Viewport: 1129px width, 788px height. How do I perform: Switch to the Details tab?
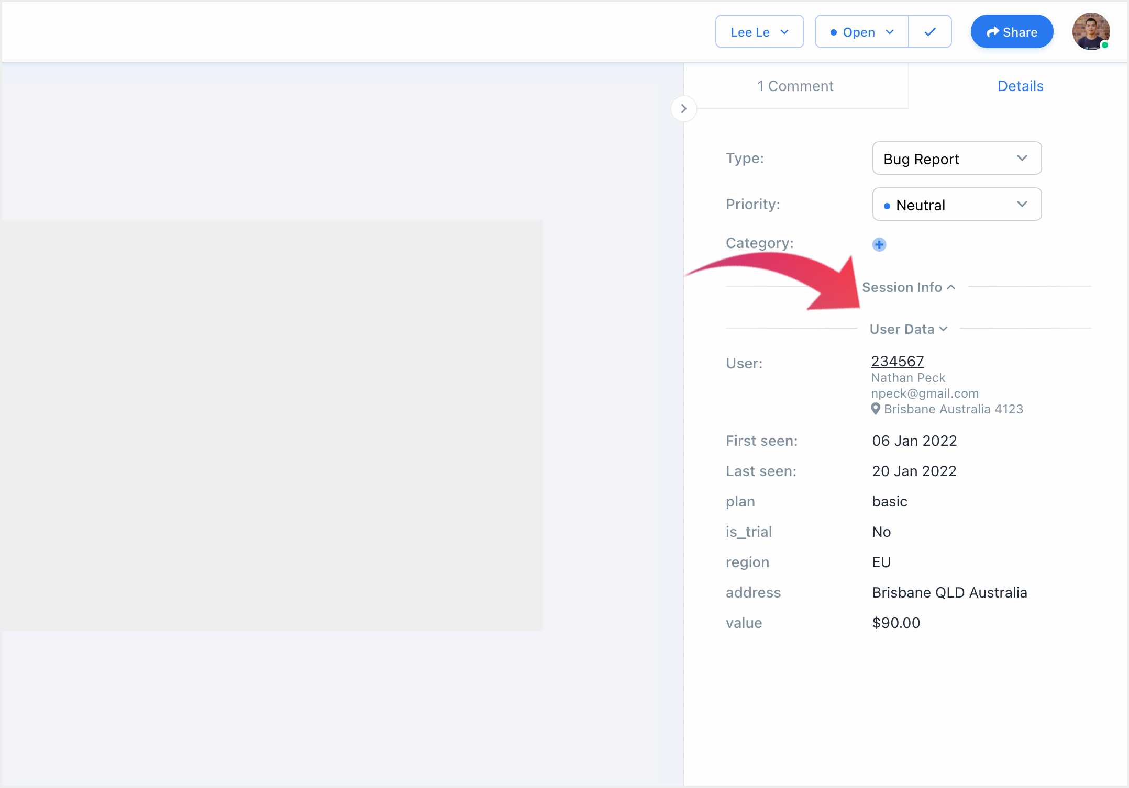tap(1020, 86)
